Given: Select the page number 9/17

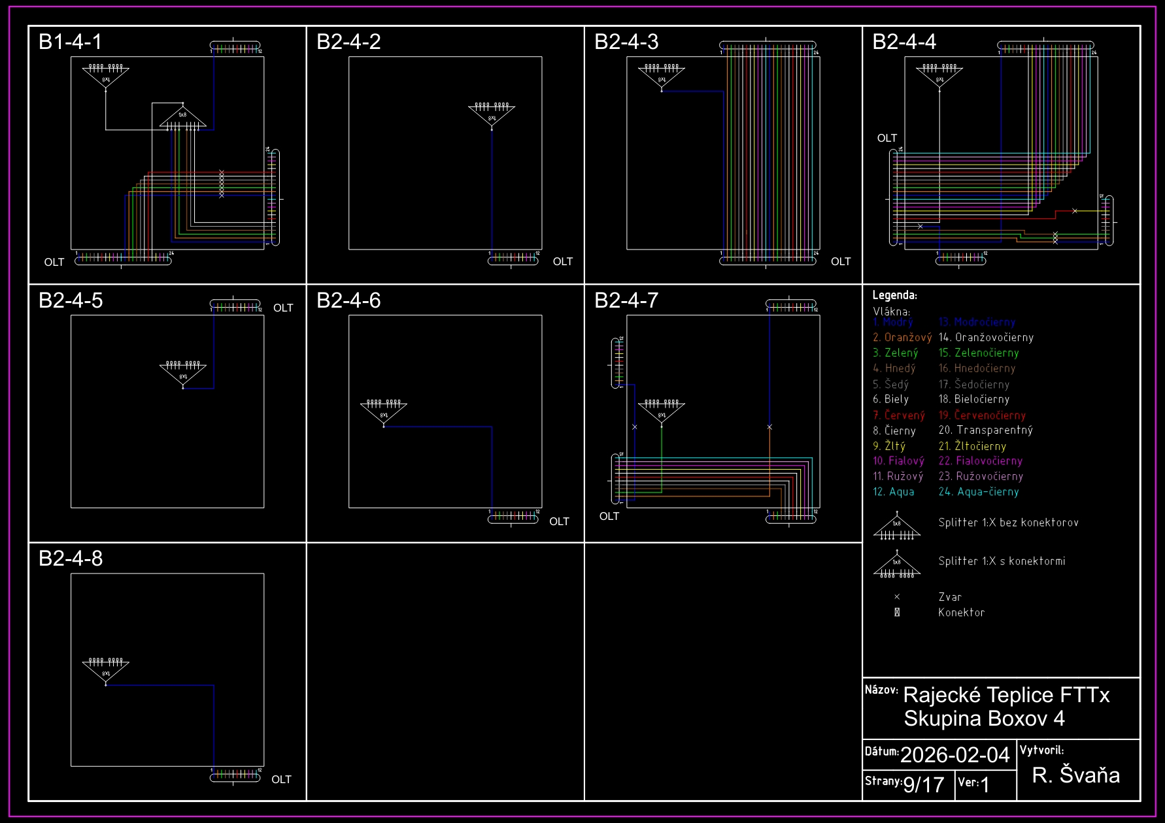Looking at the screenshot, I should [x=923, y=784].
